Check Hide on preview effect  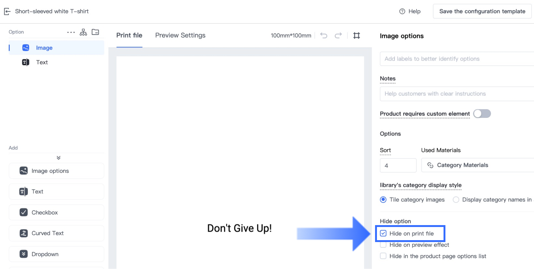click(x=383, y=245)
